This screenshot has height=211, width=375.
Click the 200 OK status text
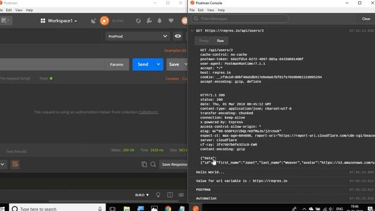click(129, 150)
